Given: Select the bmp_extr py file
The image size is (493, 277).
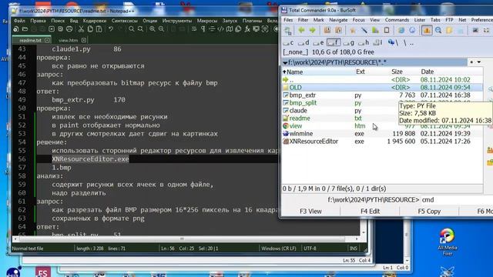Looking at the screenshot, I should tap(382, 95).
